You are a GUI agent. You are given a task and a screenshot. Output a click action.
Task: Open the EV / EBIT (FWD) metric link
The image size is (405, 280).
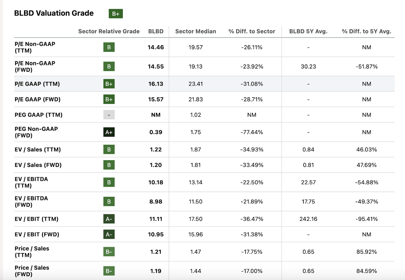(37, 234)
